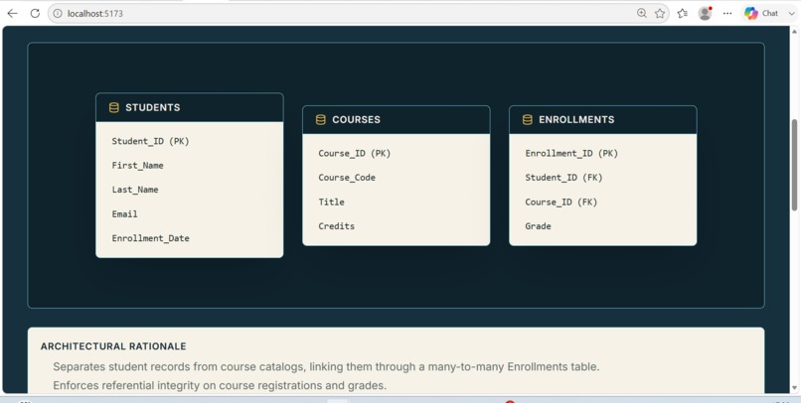Click the ARCHITECTURAL RATIONALE heading

pos(113,346)
